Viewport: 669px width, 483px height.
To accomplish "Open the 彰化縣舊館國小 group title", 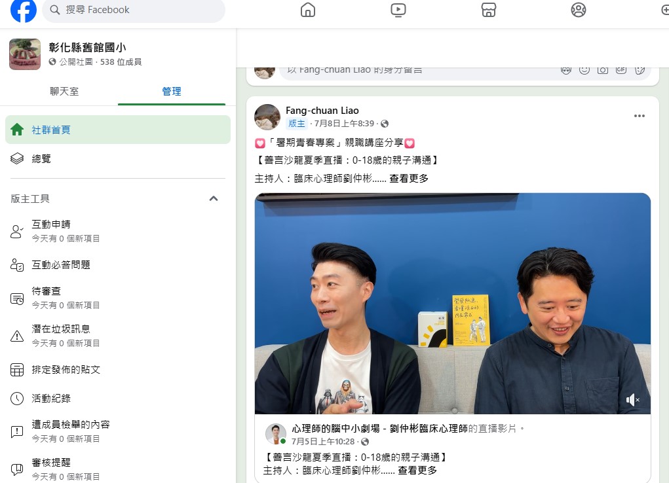I will (87, 47).
